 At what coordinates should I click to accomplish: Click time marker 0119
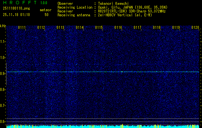click(x=176, y=28)
